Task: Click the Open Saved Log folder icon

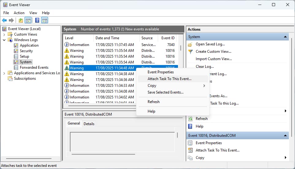Action: pyautogui.click(x=190, y=44)
